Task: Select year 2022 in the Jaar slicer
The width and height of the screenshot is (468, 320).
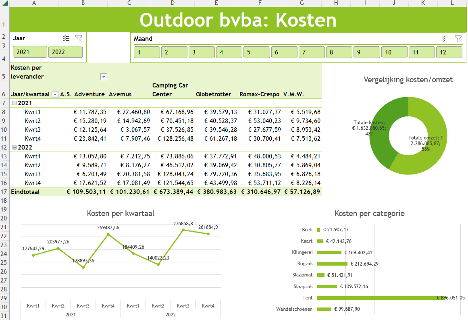Action: [x=65, y=52]
